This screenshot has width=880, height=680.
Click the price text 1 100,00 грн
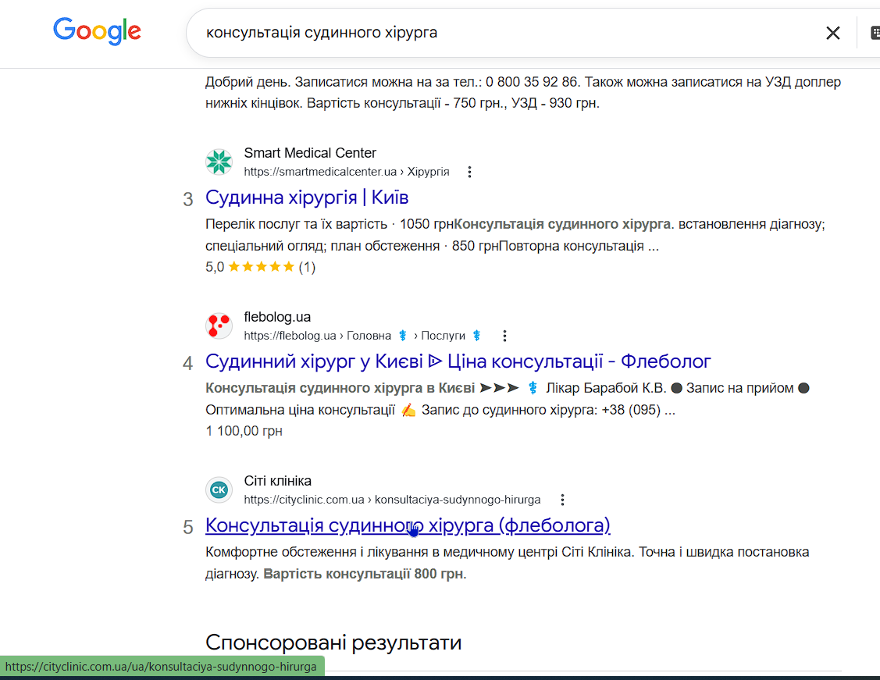244,431
